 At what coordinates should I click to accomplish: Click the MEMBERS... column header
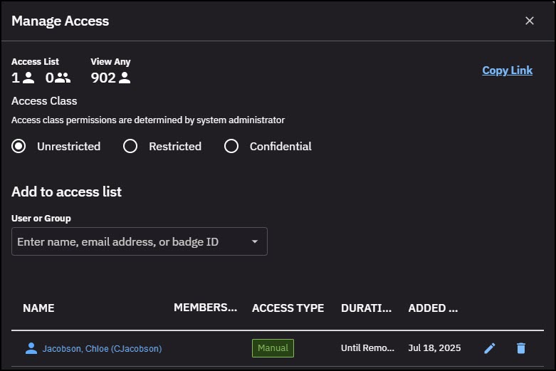coord(205,307)
